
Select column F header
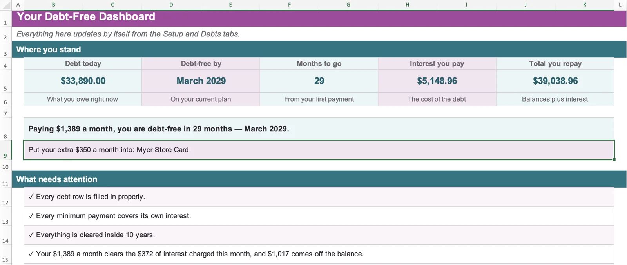pyautogui.click(x=289, y=5)
